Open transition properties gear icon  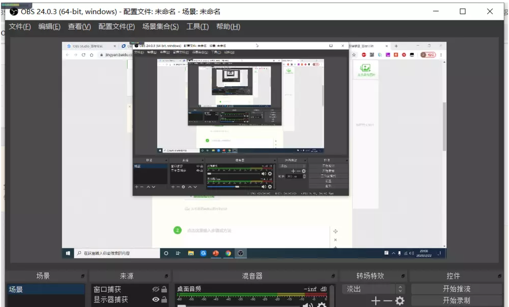pyautogui.click(x=400, y=301)
